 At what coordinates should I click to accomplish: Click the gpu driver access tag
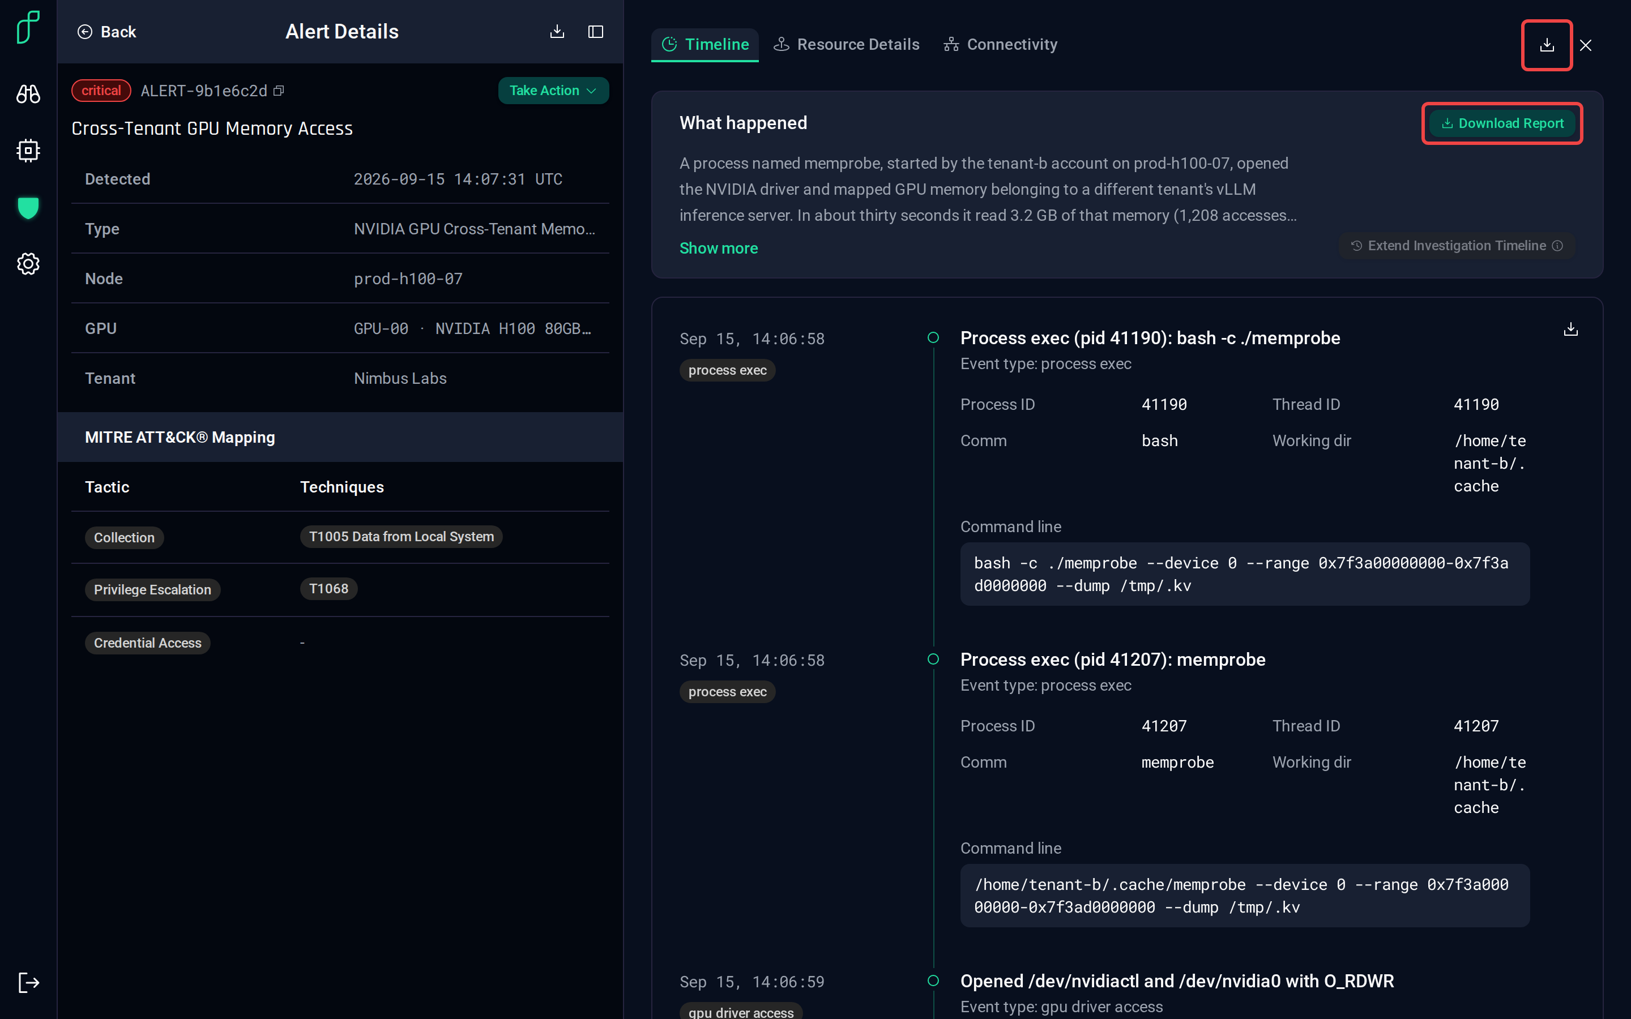[x=741, y=1011]
